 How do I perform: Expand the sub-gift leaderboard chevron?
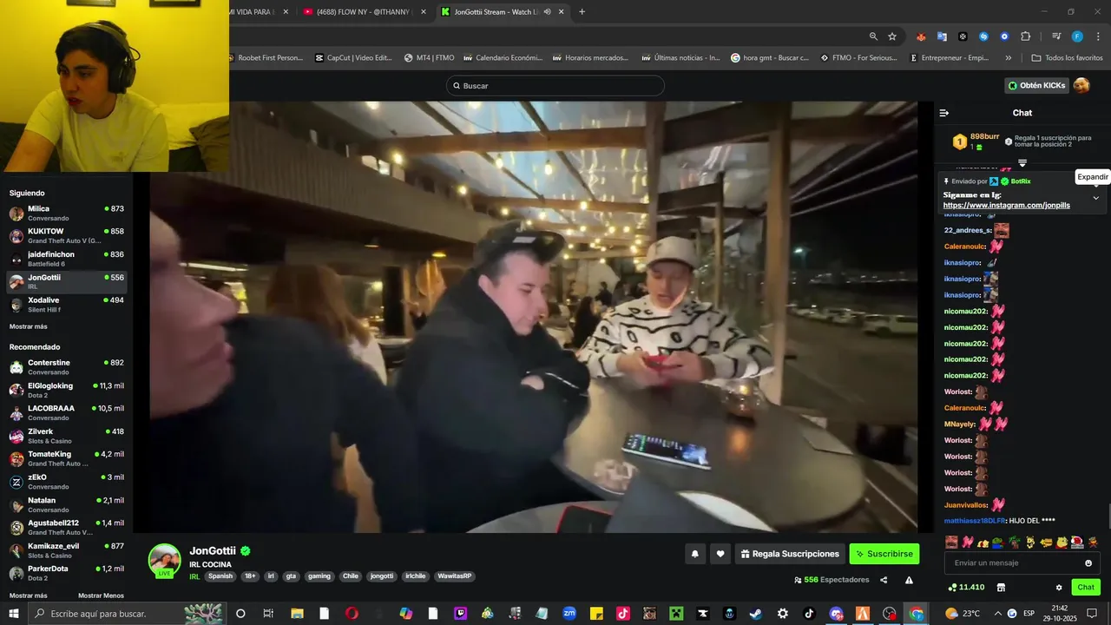(1022, 163)
